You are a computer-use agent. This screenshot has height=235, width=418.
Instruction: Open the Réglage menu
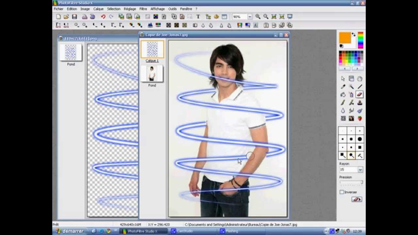pos(130,9)
